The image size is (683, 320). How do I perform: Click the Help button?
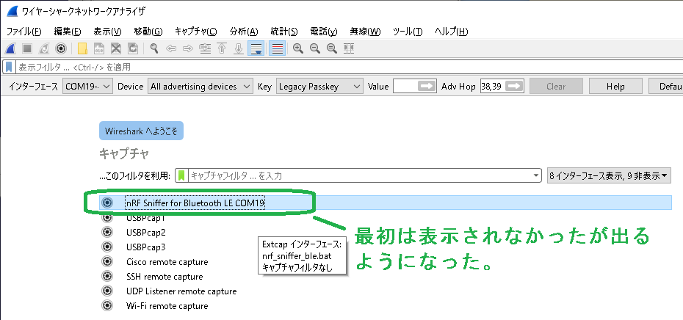(615, 87)
